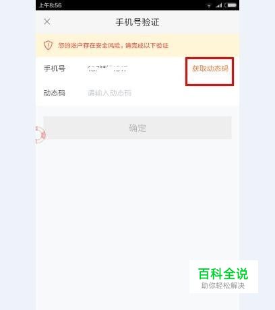
Task: Tap 获取动态码 to request a code
Action: (x=210, y=69)
